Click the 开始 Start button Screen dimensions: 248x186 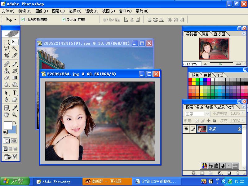pos(15,181)
